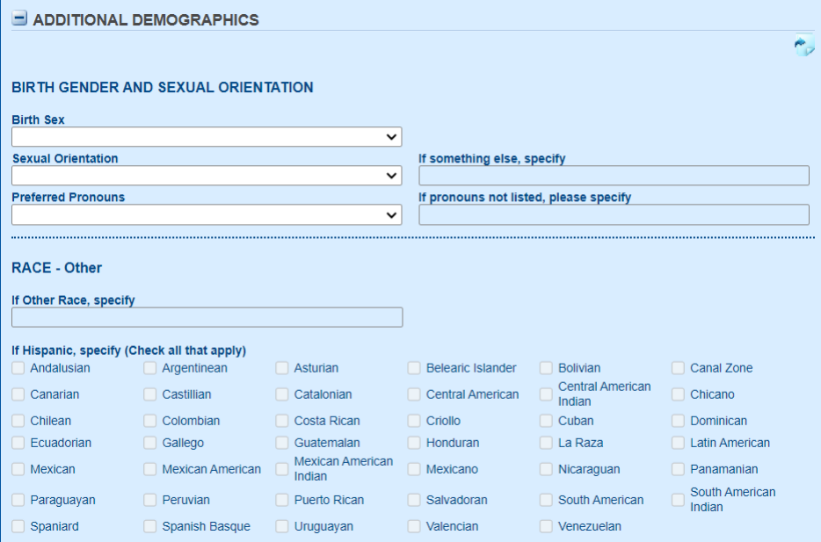Tick the Catalonian option
Screen dimensions: 821x542
tap(282, 394)
